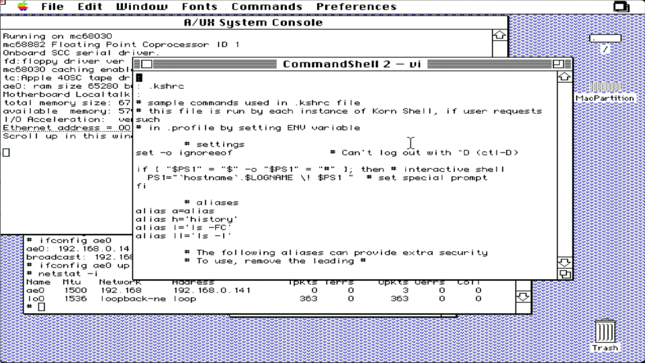
Task: Click the A/UX System Console title bar
Action: click(x=254, y=22)
